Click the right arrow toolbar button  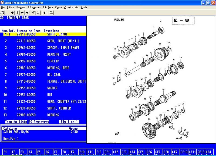pos(27,13)
